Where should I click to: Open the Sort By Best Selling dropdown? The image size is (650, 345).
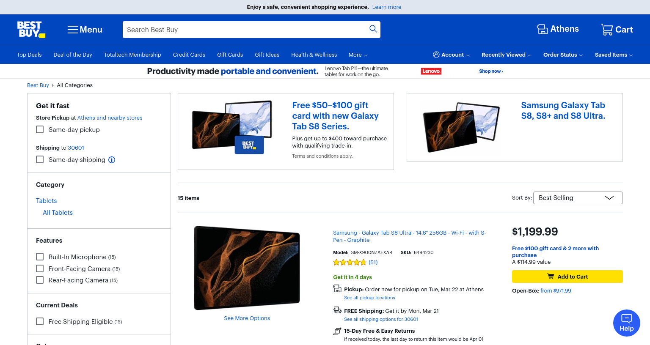pos(578,198)
